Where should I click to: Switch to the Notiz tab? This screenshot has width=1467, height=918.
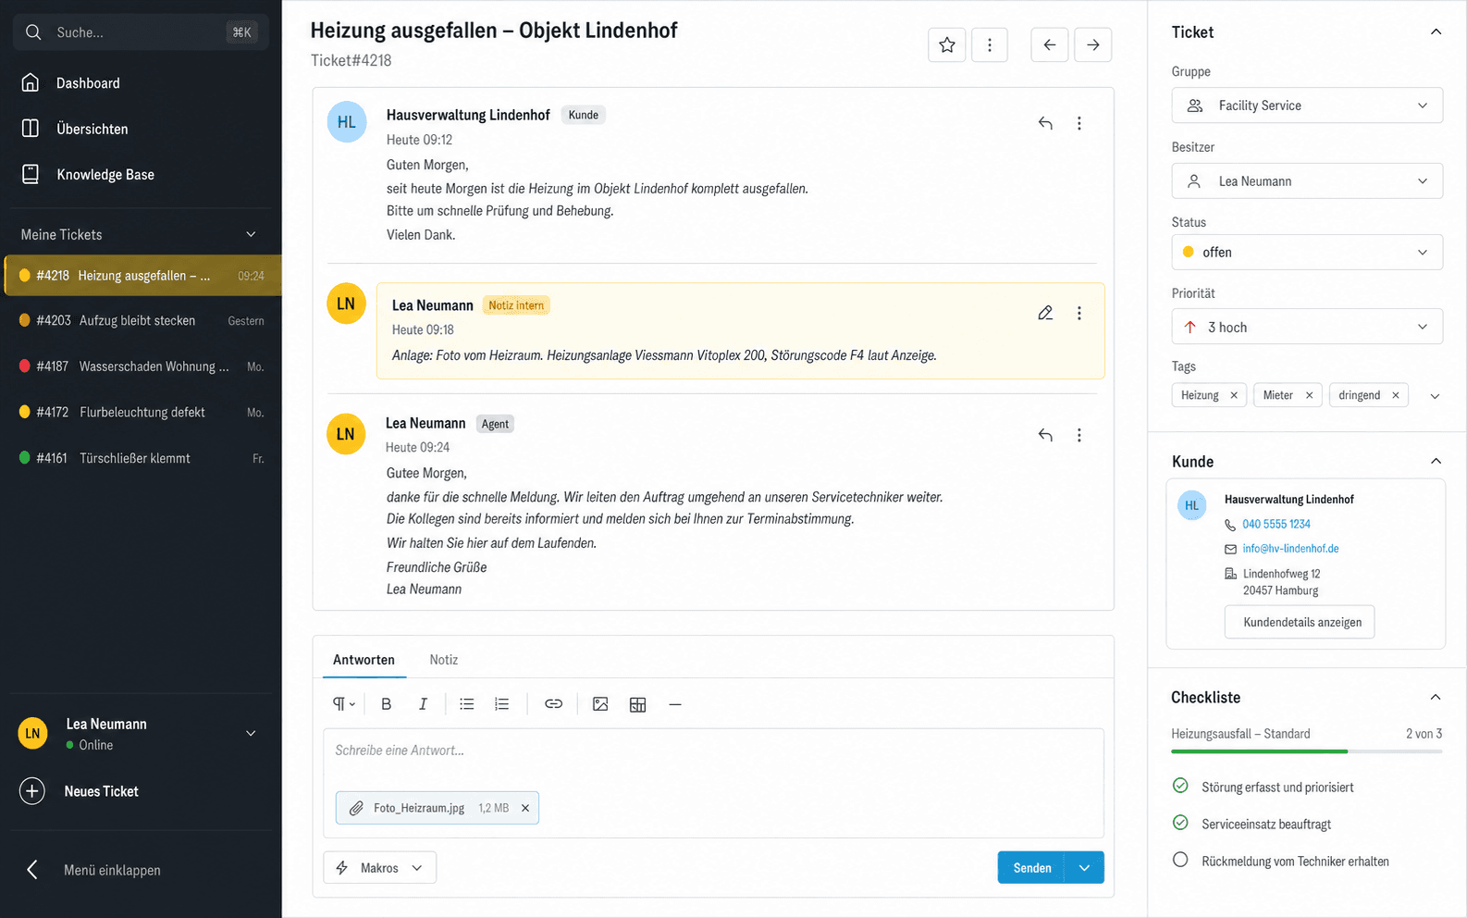point(444,660)
